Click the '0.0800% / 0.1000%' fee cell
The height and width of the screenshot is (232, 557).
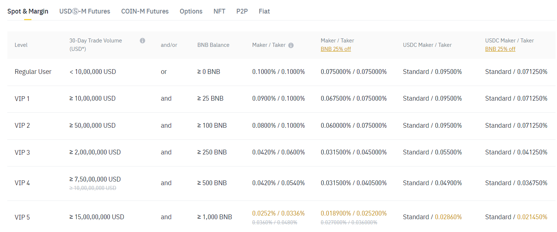click(x=278, y=126)
